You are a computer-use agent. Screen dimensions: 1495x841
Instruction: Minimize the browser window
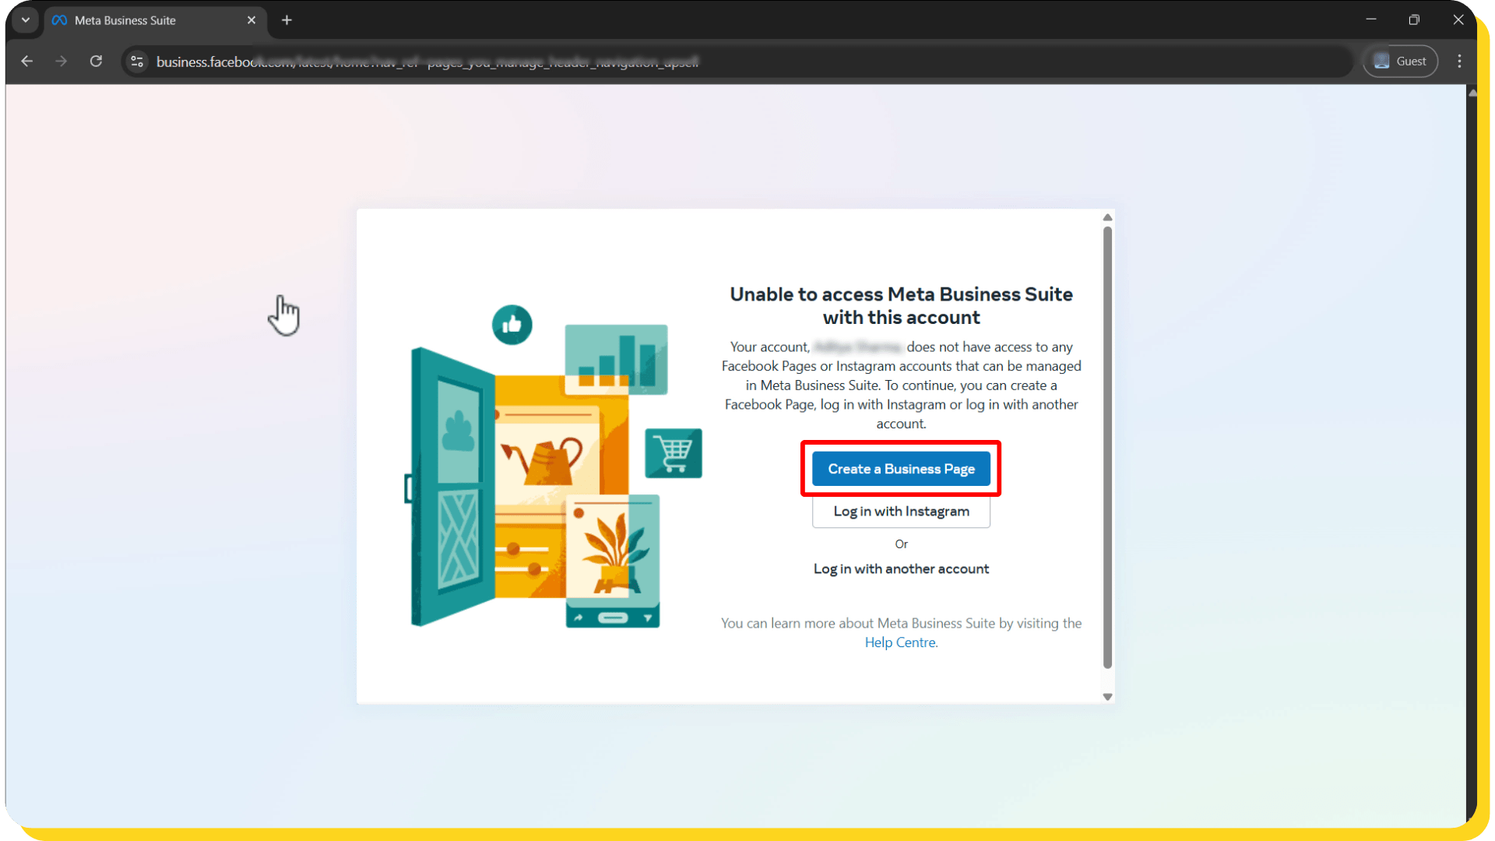1370,19
